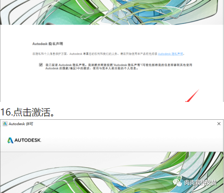
Task: Click the paragraph starting with 在隐私和个人信息保护方面
Action: (x=108, y=54)
